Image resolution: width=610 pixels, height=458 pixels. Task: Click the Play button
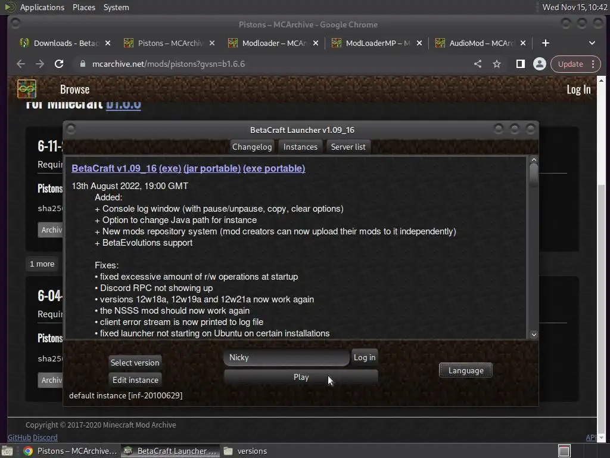301,377
